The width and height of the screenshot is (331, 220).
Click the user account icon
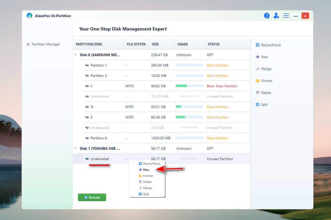tap(276, 16)
